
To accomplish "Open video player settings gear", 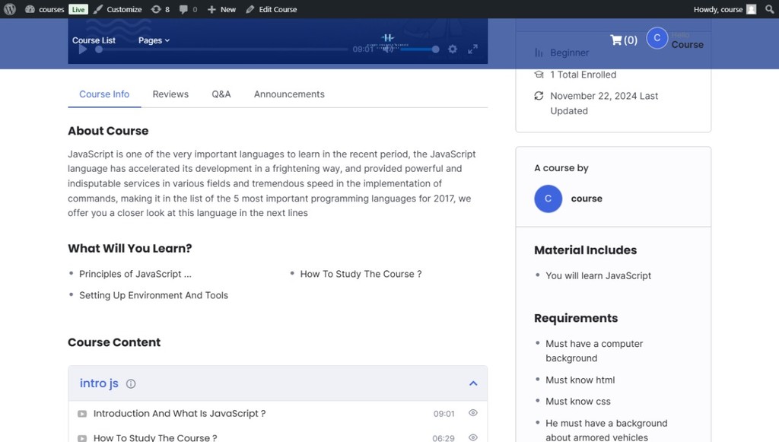I will tap(453, 49).
